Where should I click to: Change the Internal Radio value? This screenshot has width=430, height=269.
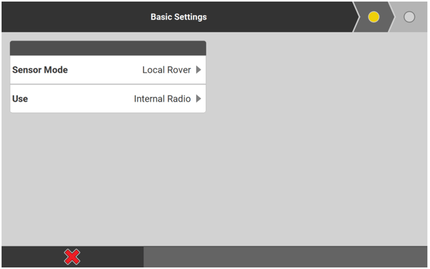tap(162, 99)
